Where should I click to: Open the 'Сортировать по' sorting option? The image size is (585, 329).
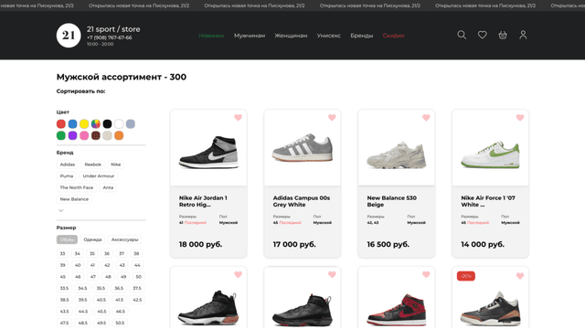tap(80, 91)
